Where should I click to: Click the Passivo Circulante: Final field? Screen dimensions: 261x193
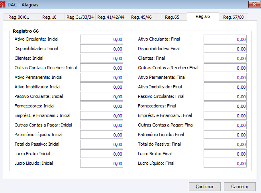coord(225,97)
